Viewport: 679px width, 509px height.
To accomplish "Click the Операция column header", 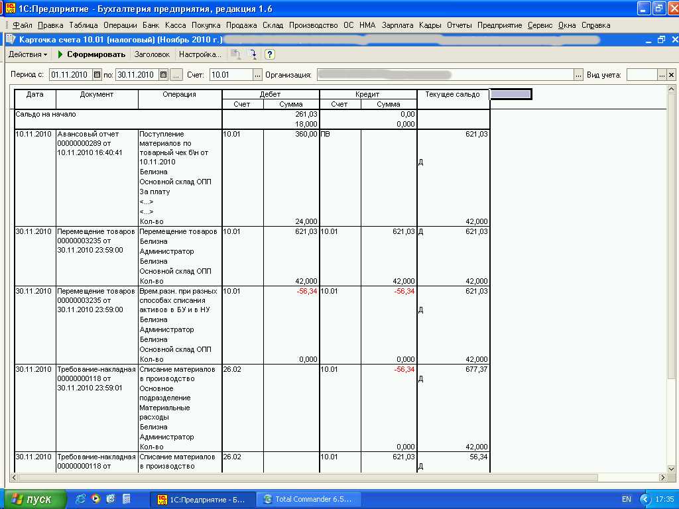I will (180, 99).
